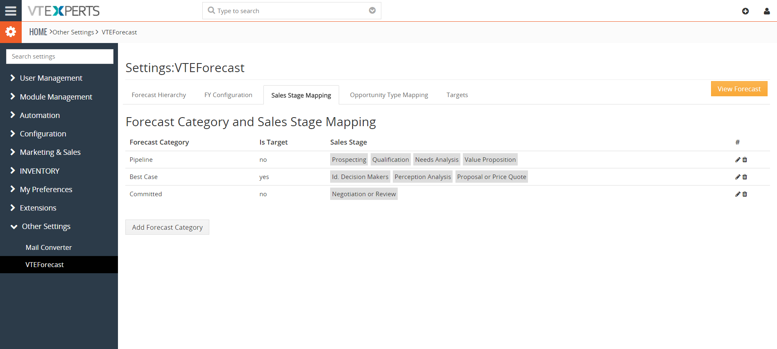Click the quick create plus icon
Image resolution: width=777 pixels, height=349 pixels.
745,11
